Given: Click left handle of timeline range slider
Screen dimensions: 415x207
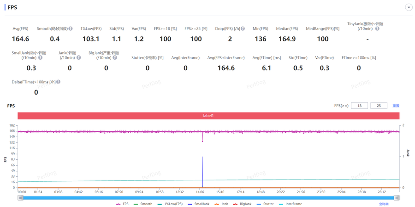Looking at the screenshot, I should point(20,198).
